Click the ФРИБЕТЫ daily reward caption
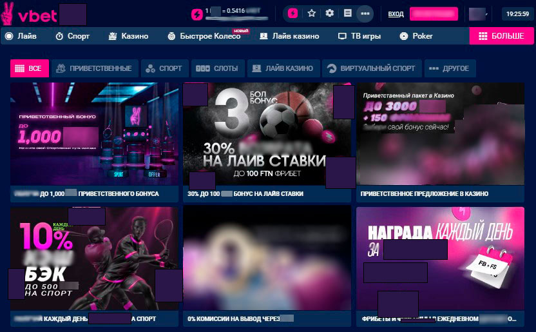Image resolution: width=536 pixels, height=332 pixels. pyautogui.click(x=439, y=318)
